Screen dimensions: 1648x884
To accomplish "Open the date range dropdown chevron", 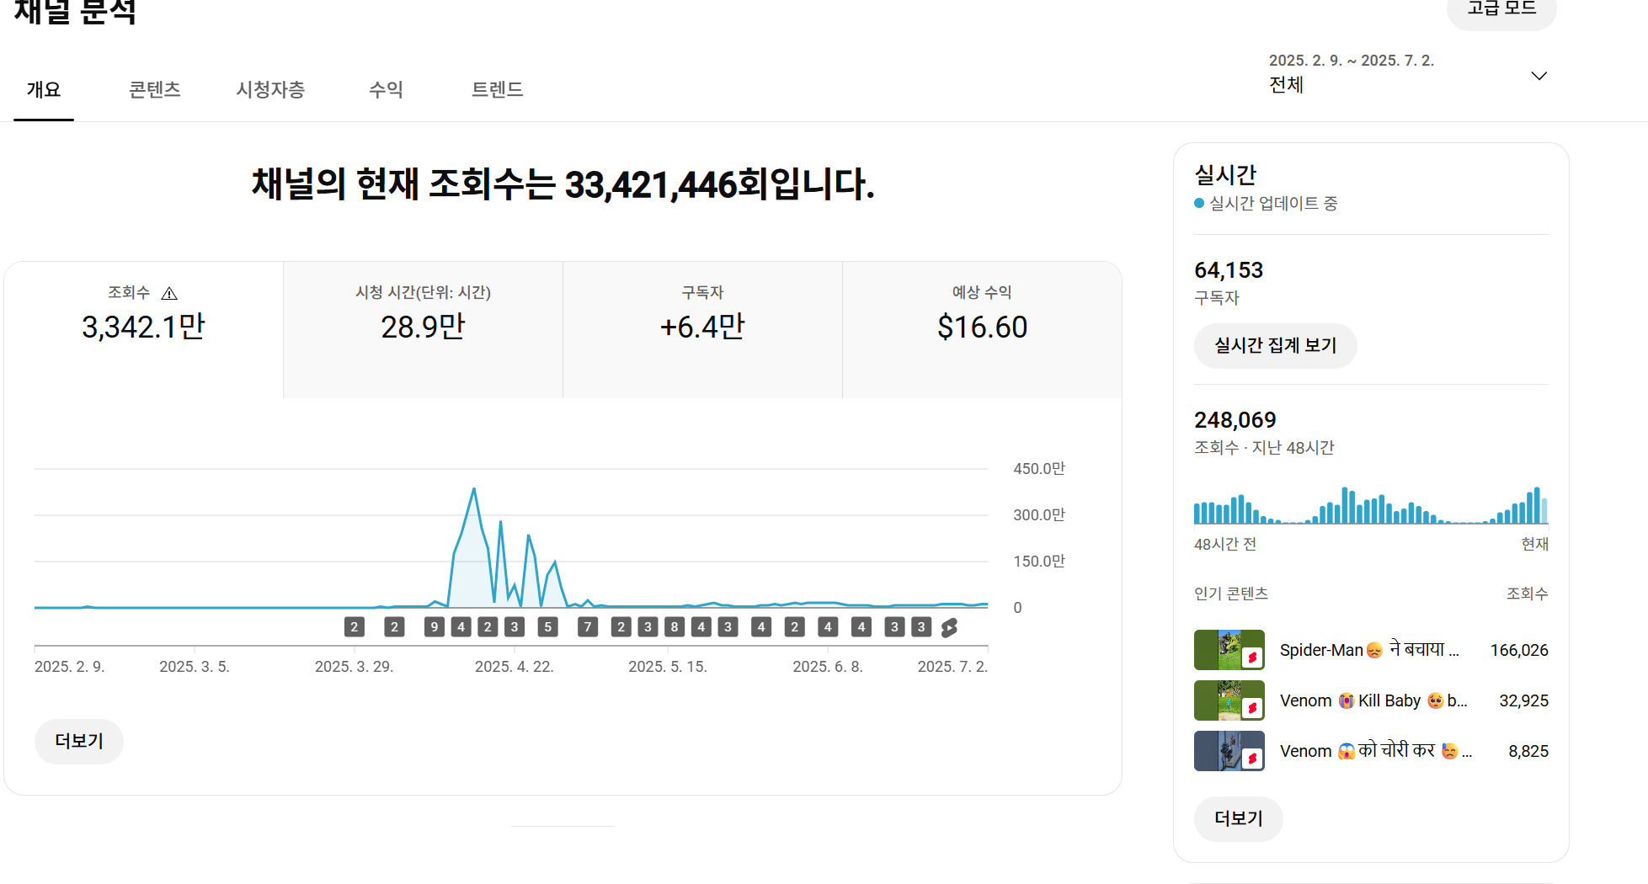I will [1539, 76].
